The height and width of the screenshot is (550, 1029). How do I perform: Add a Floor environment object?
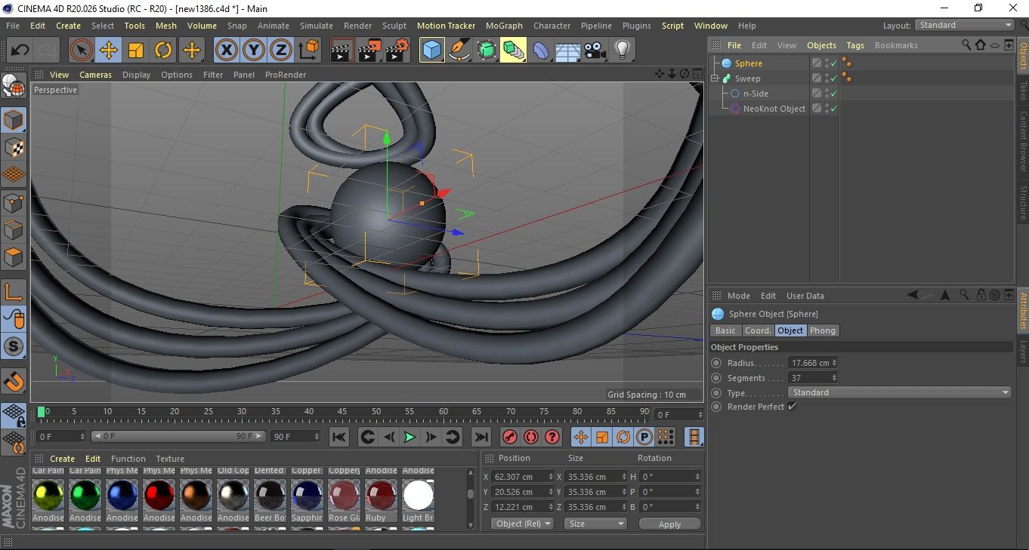pos(567,51)
